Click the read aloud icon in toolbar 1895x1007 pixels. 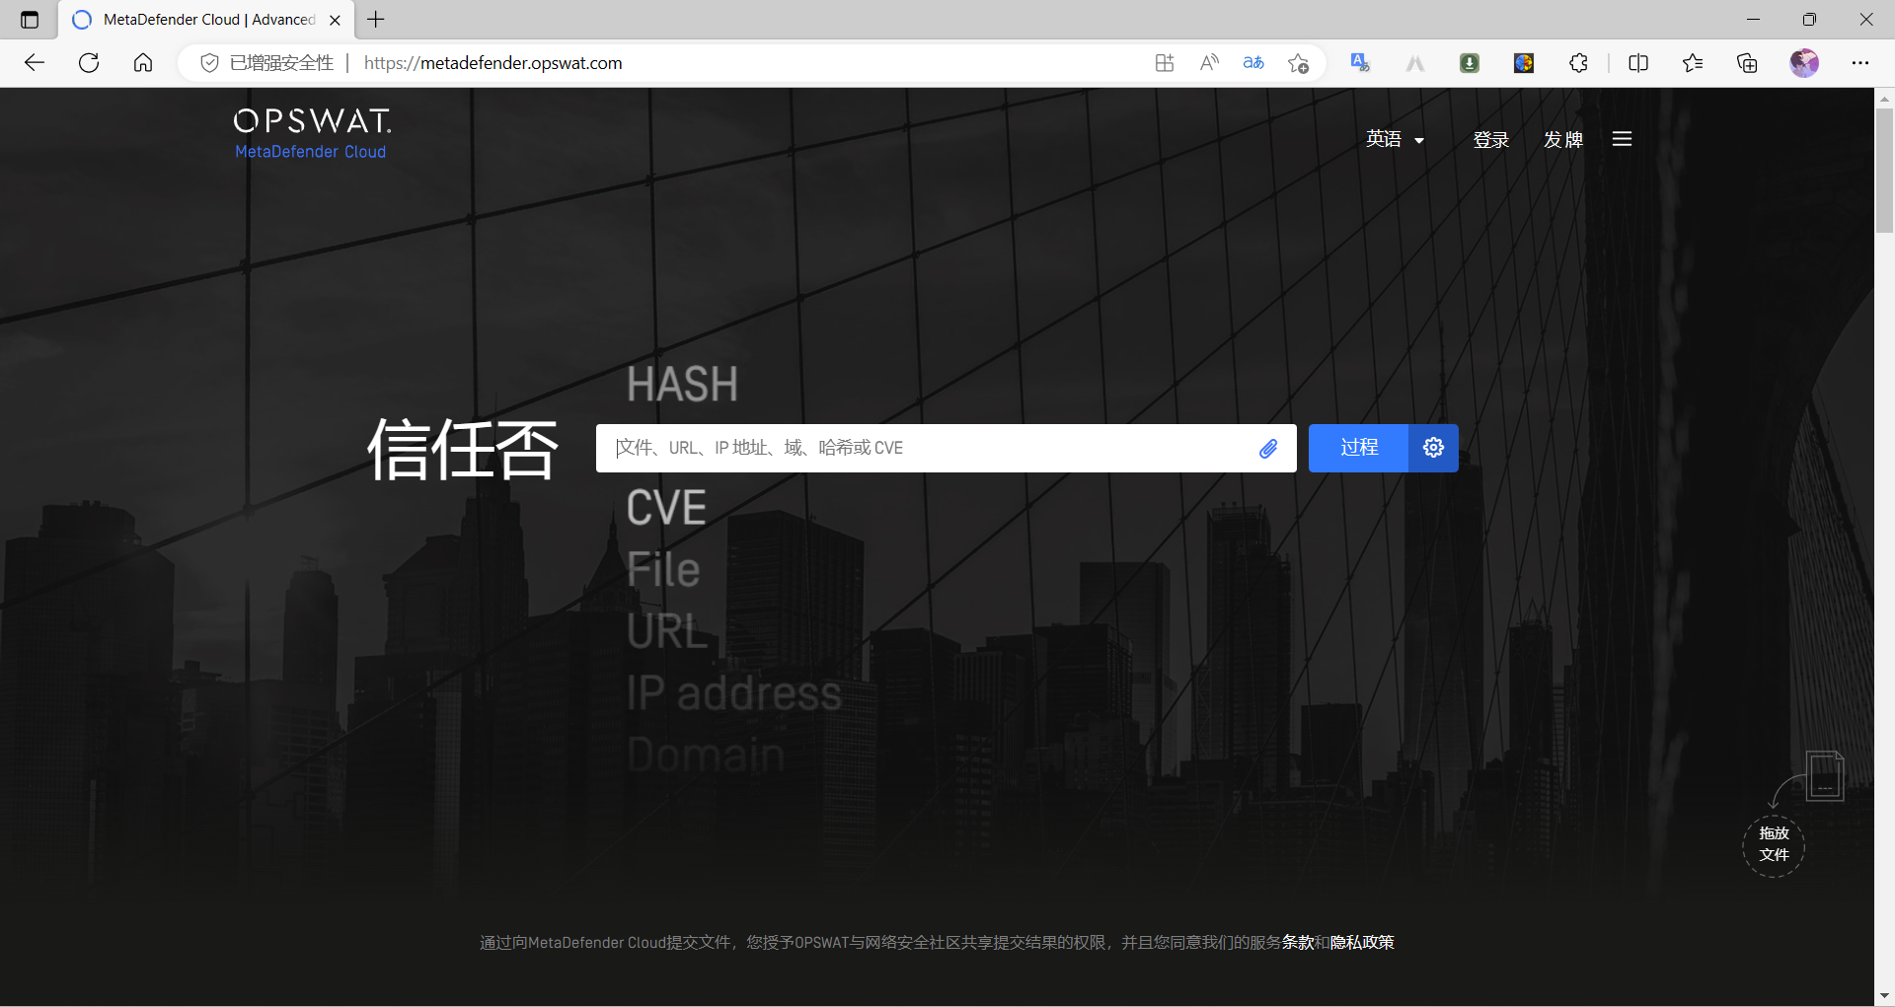pyautogui.click(x=1208, y=62)
